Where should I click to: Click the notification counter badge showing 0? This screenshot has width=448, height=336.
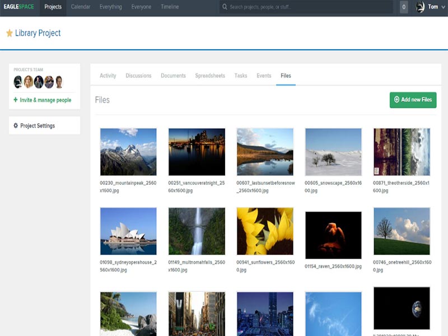(x=404, y=7)
